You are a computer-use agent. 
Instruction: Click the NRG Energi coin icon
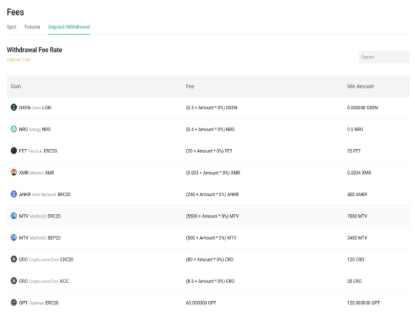pyautogui.click(x=14, y=129)
